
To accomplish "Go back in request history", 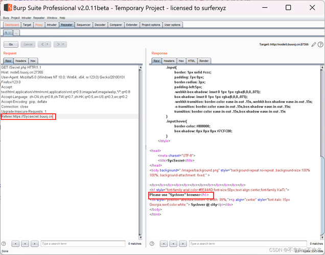I will (x=44, y=44).
